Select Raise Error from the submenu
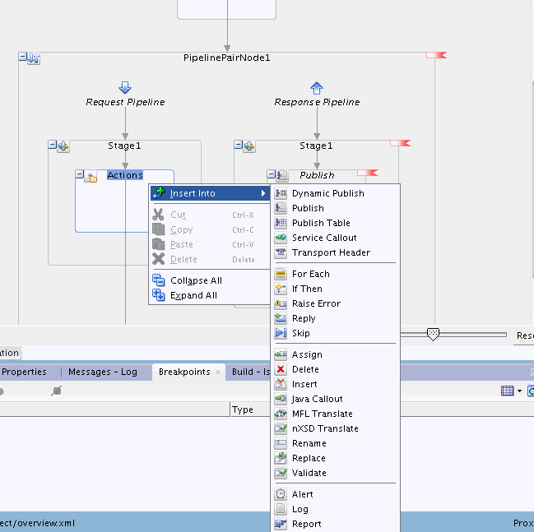 (x=316, y=303)
